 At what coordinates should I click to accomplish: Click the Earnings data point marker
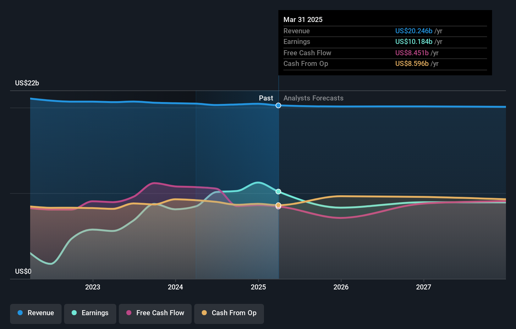tap(278, 191)
